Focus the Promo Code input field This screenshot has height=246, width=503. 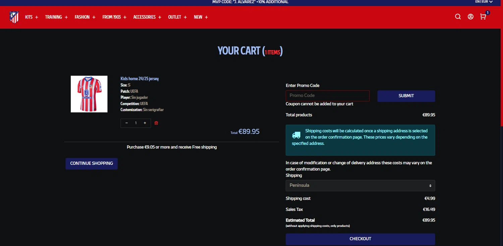click(328, 96)
